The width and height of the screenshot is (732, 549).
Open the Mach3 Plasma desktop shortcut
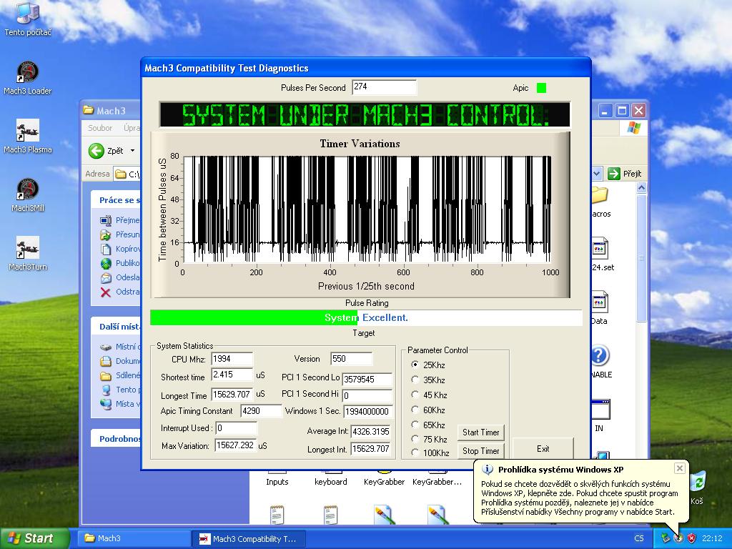click(28, 132)
